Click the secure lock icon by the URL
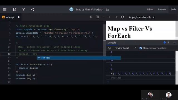The image size is (178, 100). tap(130, 17)
